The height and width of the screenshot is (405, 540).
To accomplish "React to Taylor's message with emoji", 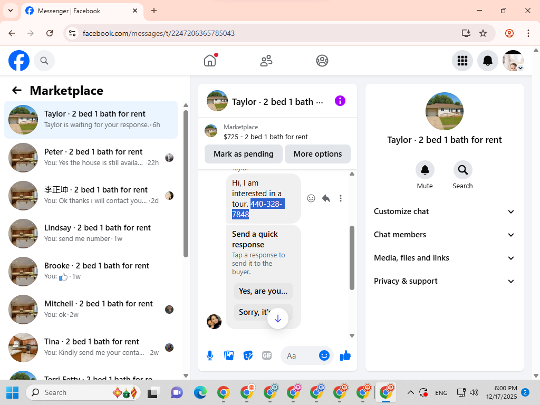I will pyautogui.click(x=311, y=198).
